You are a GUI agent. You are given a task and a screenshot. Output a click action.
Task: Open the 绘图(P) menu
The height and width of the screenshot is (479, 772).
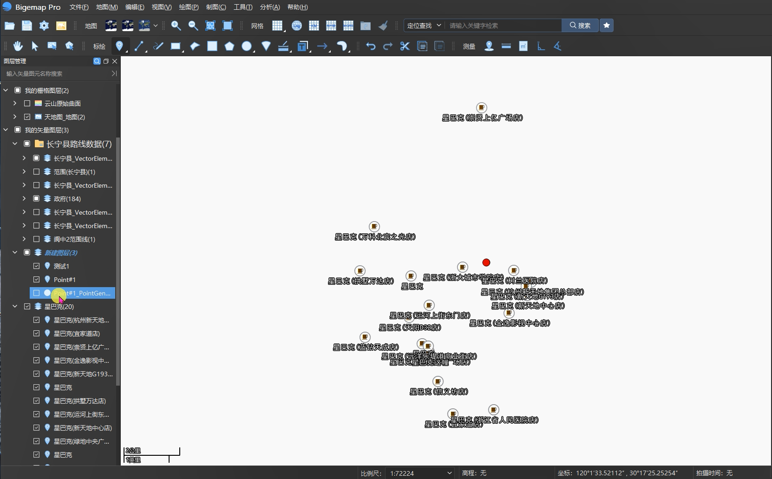(x=189, y=7)
